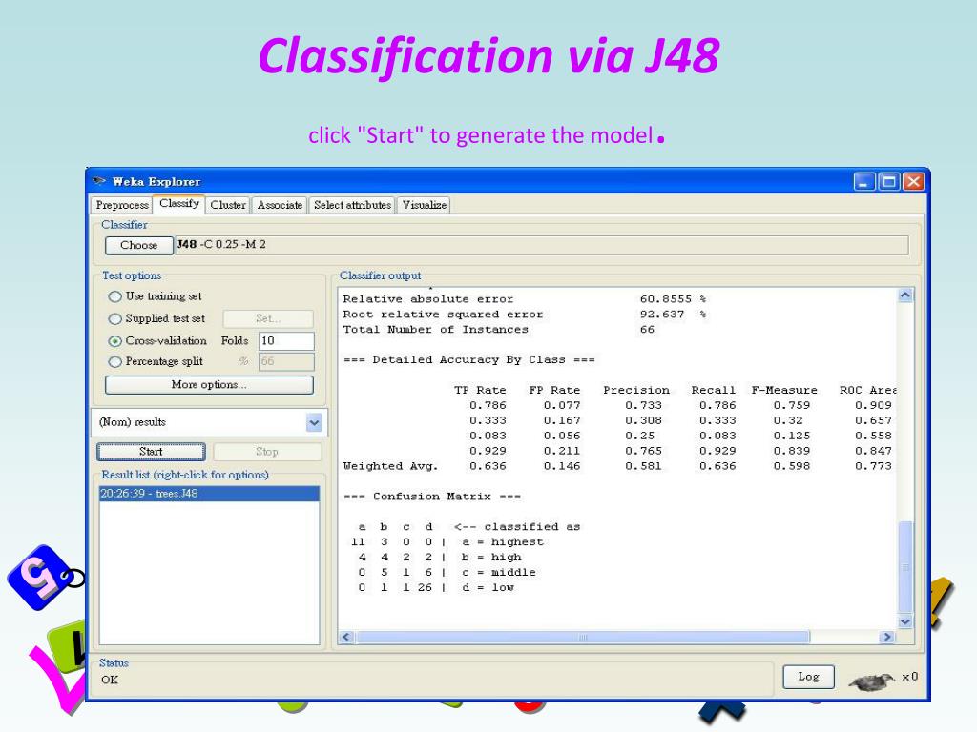Maximize the Weka Explorer window

pyautogui.click(x=889, y=182)
